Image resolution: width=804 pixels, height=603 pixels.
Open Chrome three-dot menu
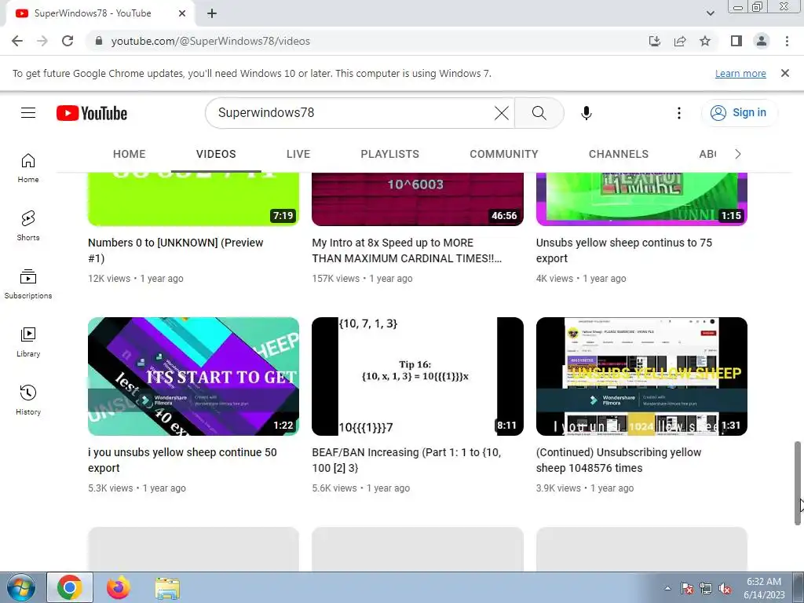[x=787, y=41]
